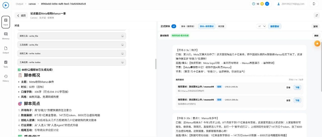
Task: Open the Input sidebar section
Action: (6, 22)
